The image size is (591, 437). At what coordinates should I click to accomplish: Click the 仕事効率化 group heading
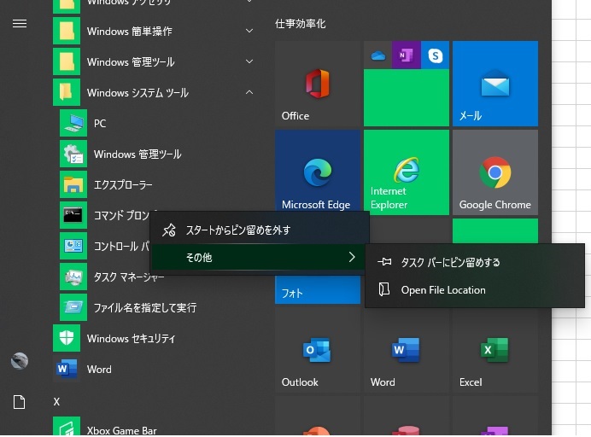tap(301, 24)
